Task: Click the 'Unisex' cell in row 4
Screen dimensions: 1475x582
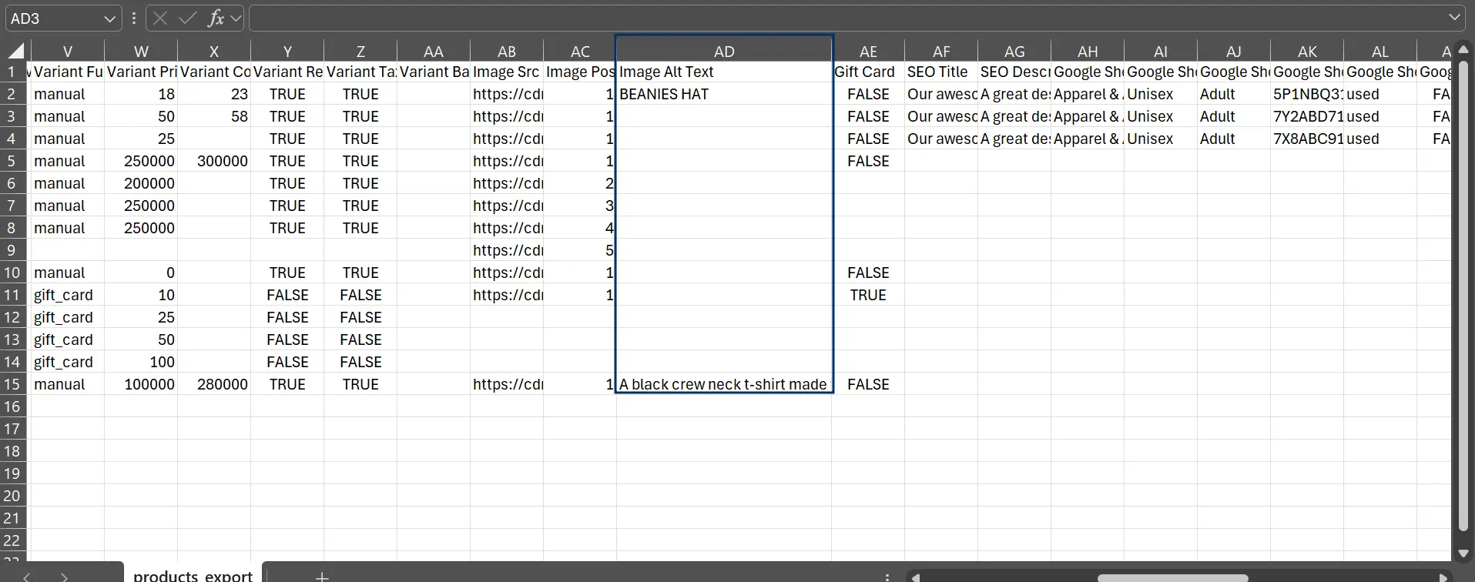Action: pos(1161,139)
